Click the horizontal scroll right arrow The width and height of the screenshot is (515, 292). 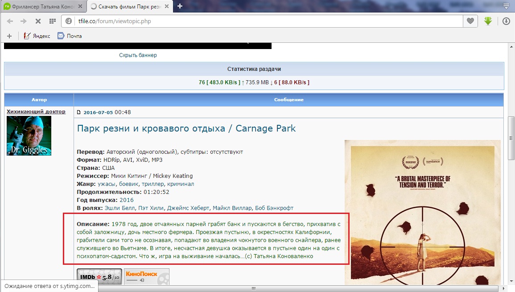504,288
